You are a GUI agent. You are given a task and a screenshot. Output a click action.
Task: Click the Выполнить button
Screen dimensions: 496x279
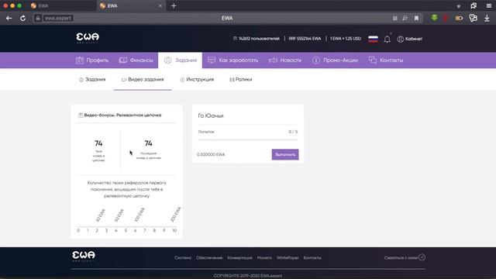click(285, 154)
